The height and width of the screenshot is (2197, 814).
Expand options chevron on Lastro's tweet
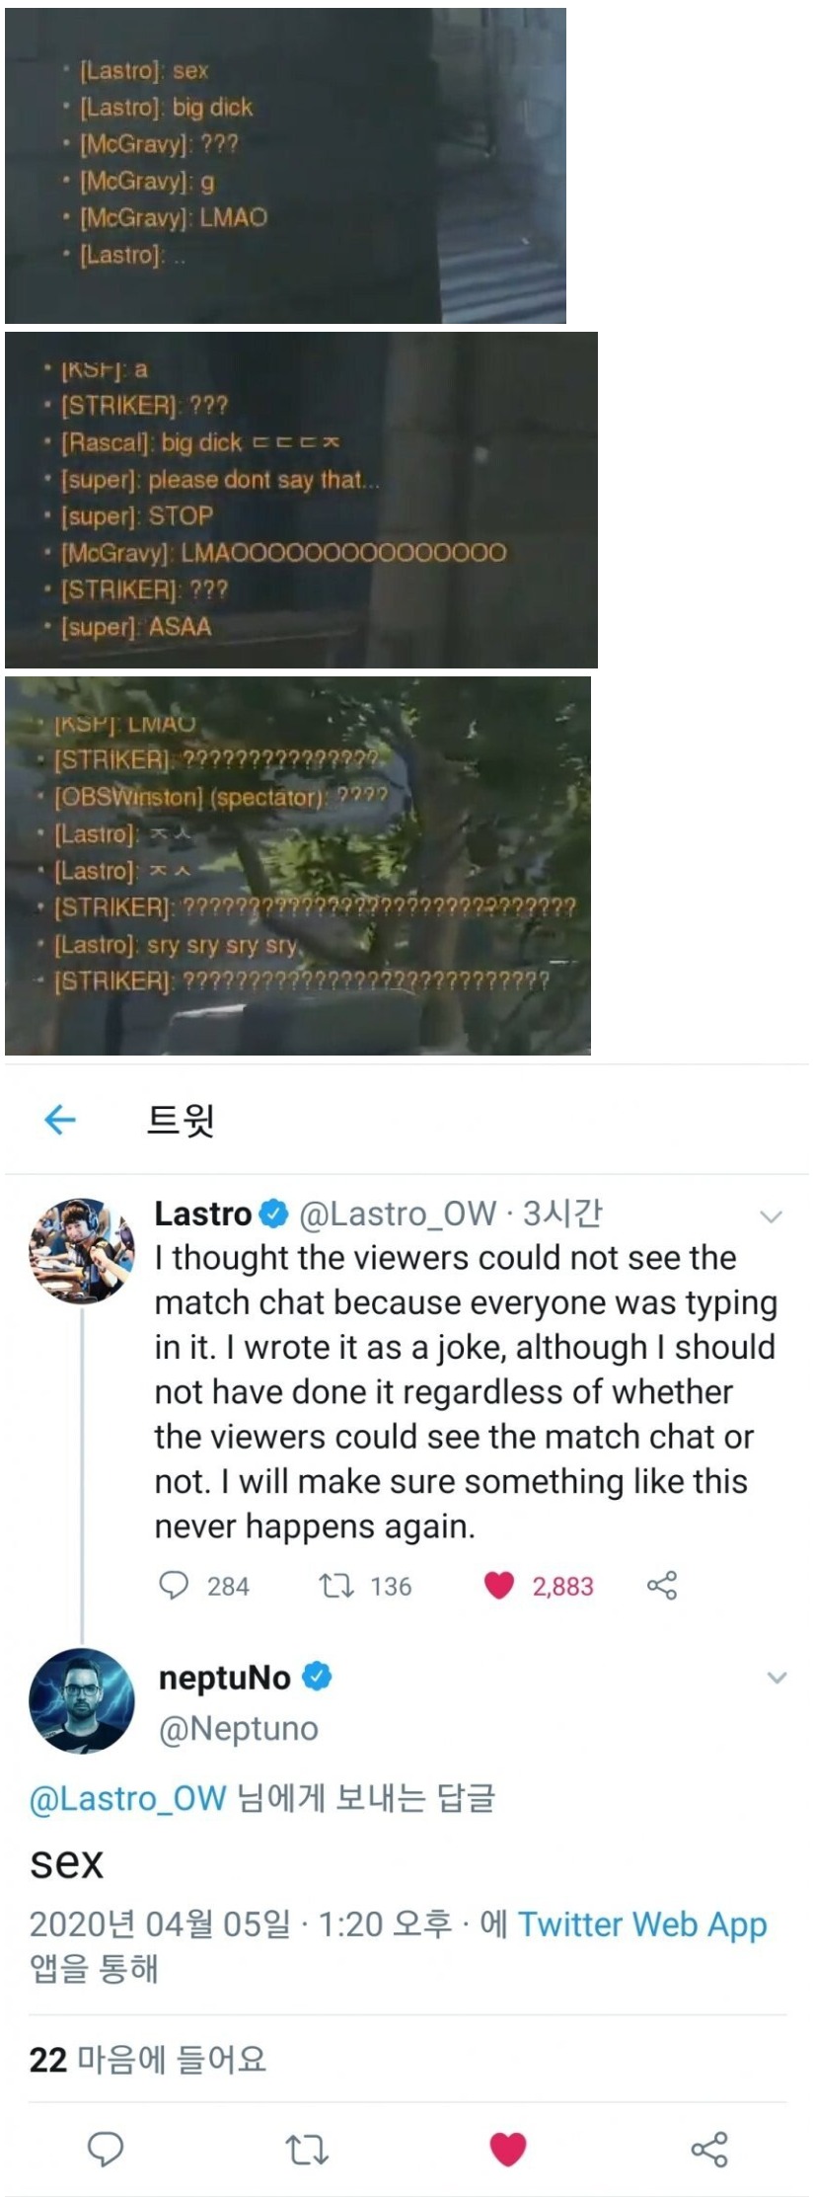tap(772, 1216)
